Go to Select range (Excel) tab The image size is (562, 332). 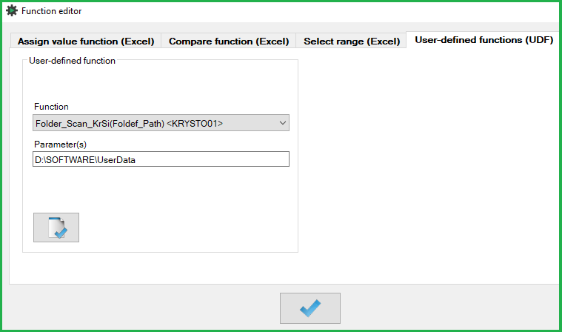coord(352,41)
